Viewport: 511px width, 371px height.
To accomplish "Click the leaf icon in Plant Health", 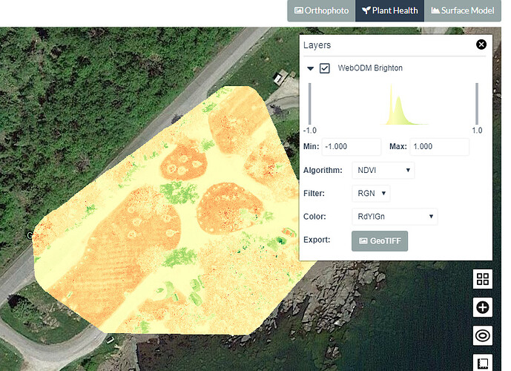I will point(366,10).
